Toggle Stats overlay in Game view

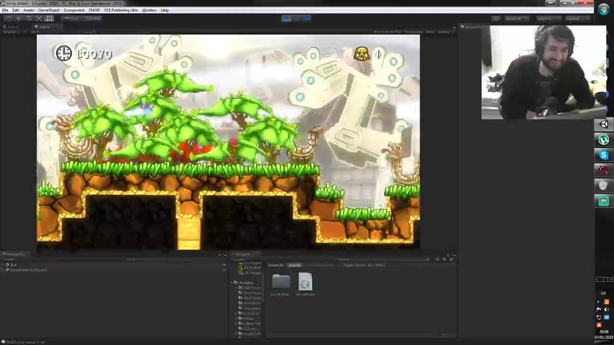(430, 32)
